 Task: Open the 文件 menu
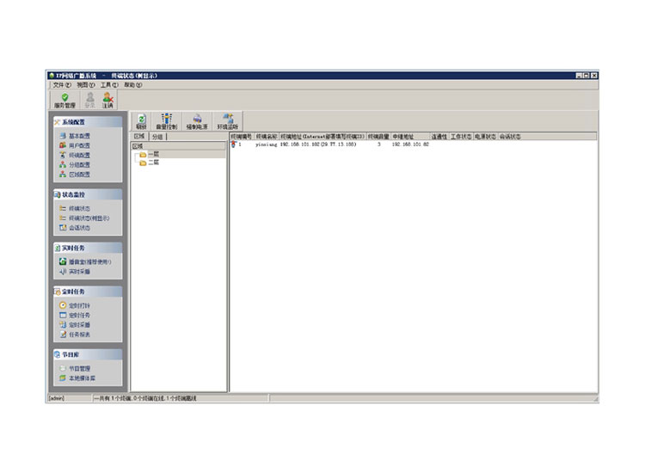(x=60, y=85)
